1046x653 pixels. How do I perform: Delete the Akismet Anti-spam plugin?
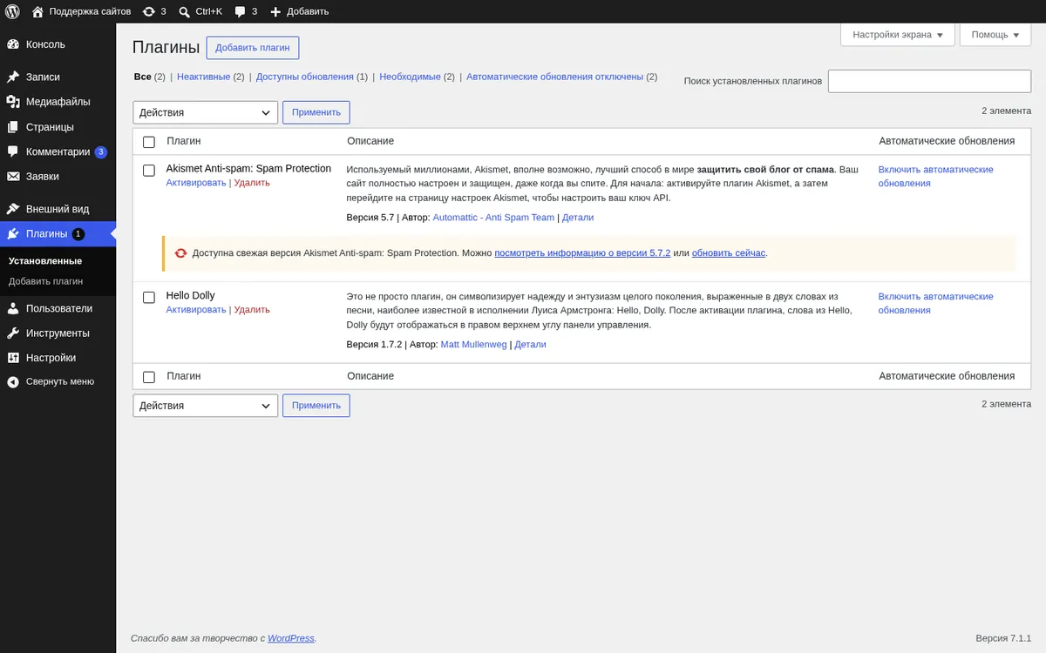(252, 183)
